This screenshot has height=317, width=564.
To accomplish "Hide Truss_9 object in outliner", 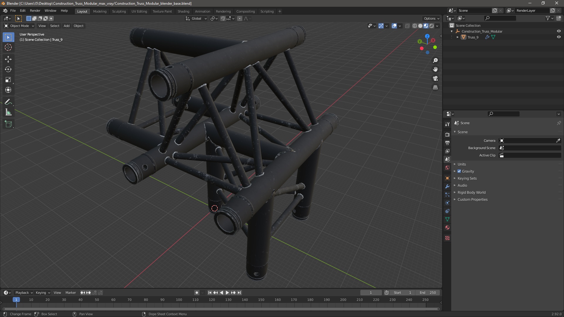I will coord(559,37).
